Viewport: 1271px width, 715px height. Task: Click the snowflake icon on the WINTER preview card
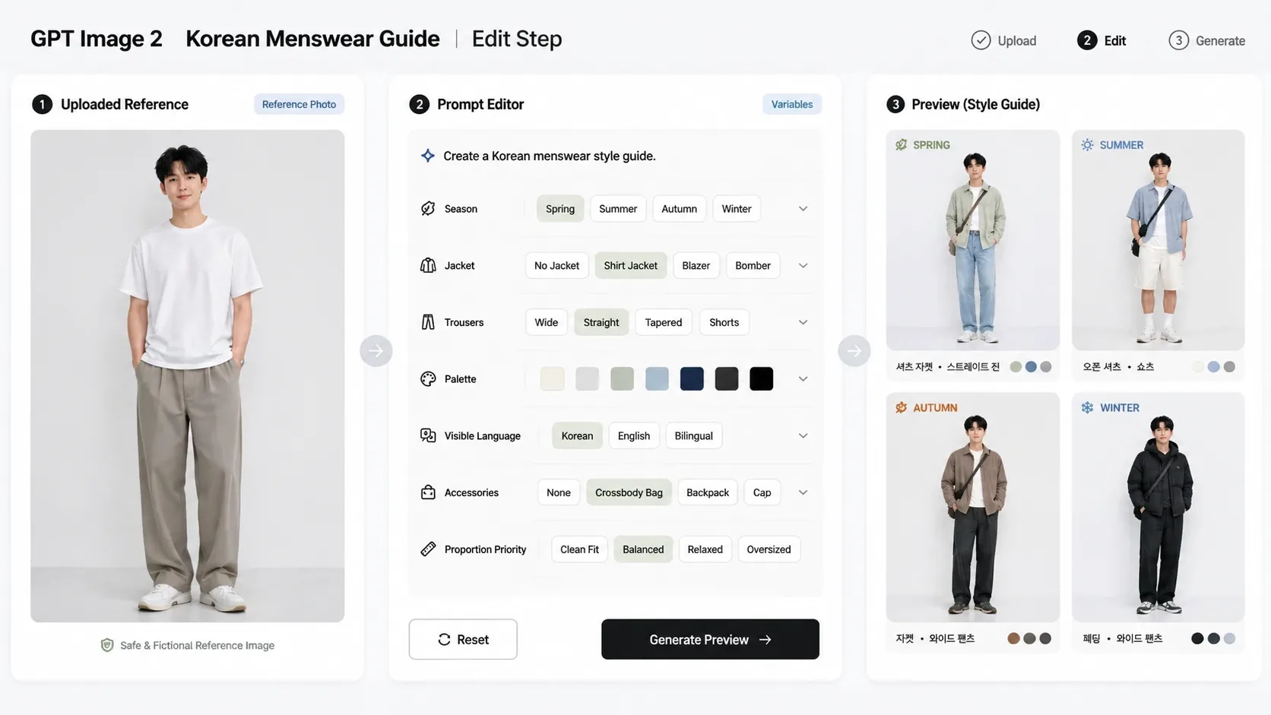pos(1086,407)
